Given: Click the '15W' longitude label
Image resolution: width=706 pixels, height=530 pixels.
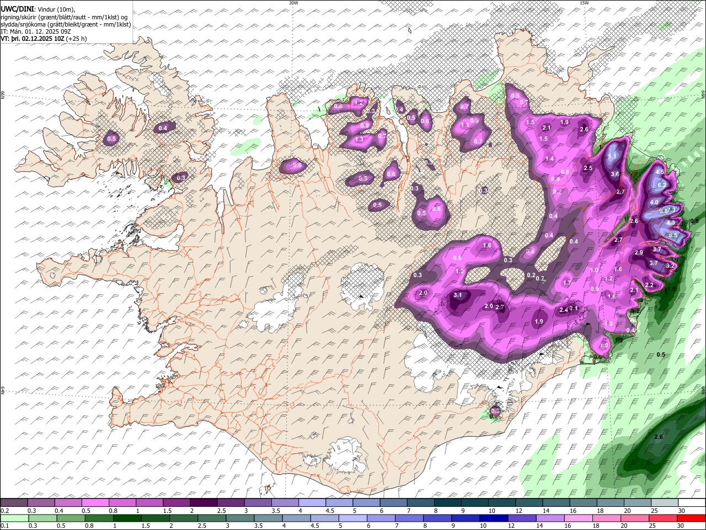Looking at the screenshot, I should 584,3.
